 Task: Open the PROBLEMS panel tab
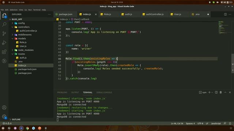point(62,92)
